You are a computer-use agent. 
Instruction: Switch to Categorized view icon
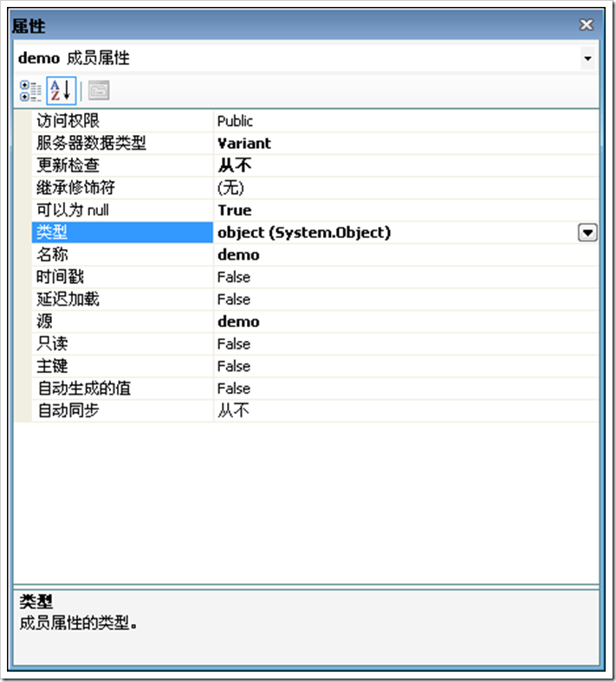click(x=30, y=91)
